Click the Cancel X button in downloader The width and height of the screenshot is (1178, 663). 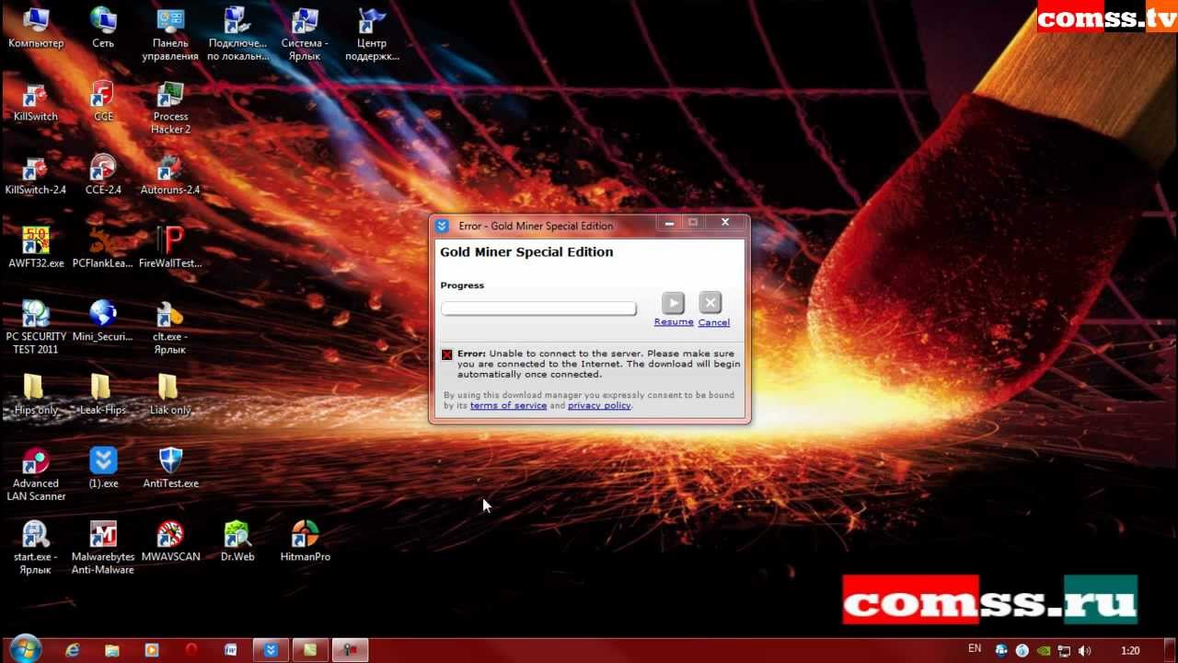[x=710, y=303]
